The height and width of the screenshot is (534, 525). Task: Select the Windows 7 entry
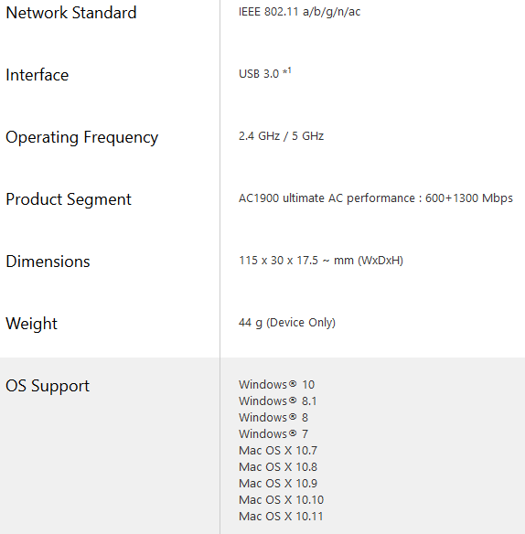(x=273, y=433)
